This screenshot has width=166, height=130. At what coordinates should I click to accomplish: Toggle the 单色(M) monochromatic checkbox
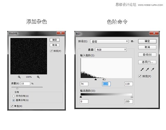(12, 106)
